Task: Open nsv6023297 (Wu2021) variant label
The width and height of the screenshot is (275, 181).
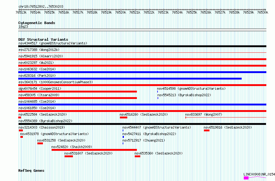Action: pos(36,63)
